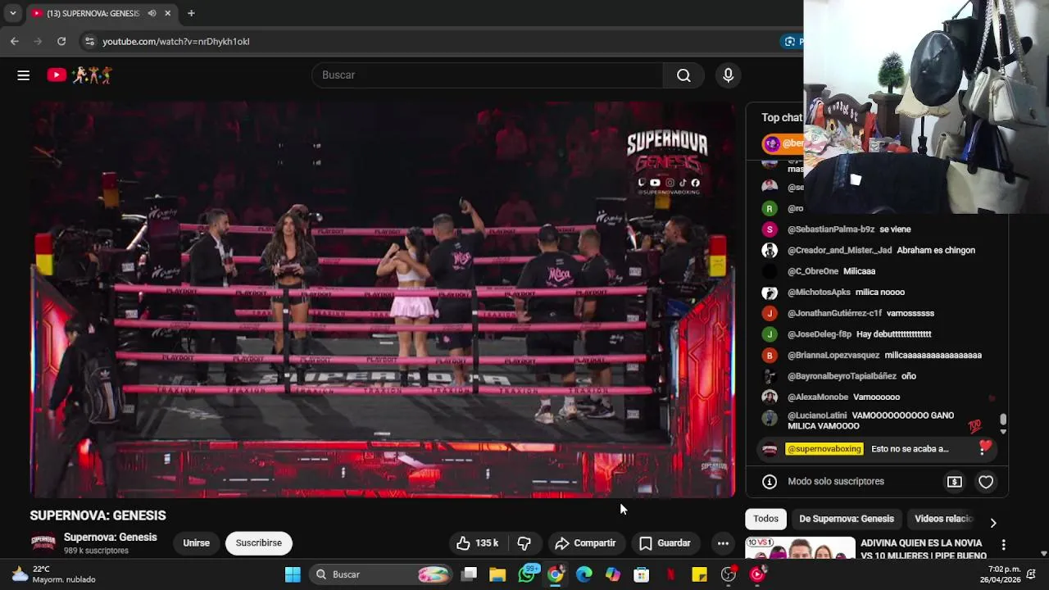The width and height of the screenshot is (1049, 590).
Task: Focus the Buscar search field on YouTube
Action: tap(488, 75)
